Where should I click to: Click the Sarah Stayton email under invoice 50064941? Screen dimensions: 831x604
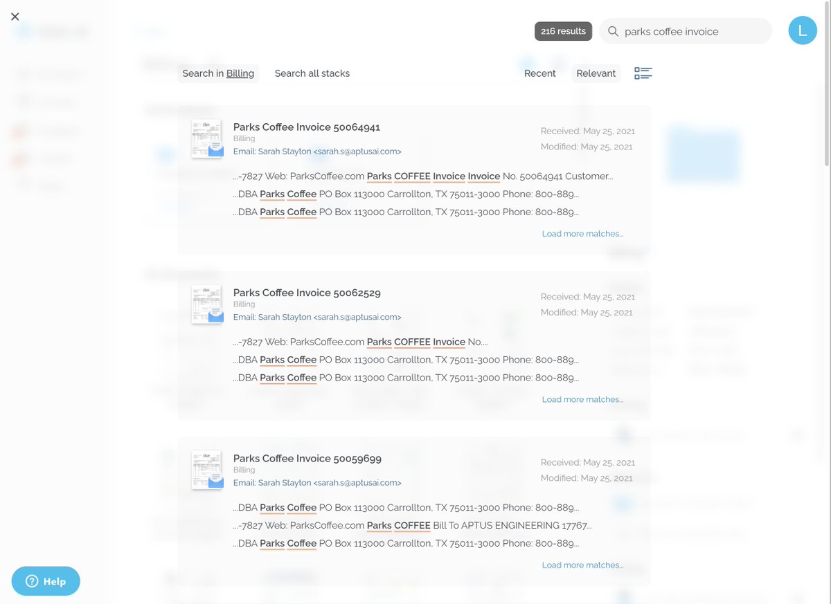pyautogui.click(x=317, y=152)
